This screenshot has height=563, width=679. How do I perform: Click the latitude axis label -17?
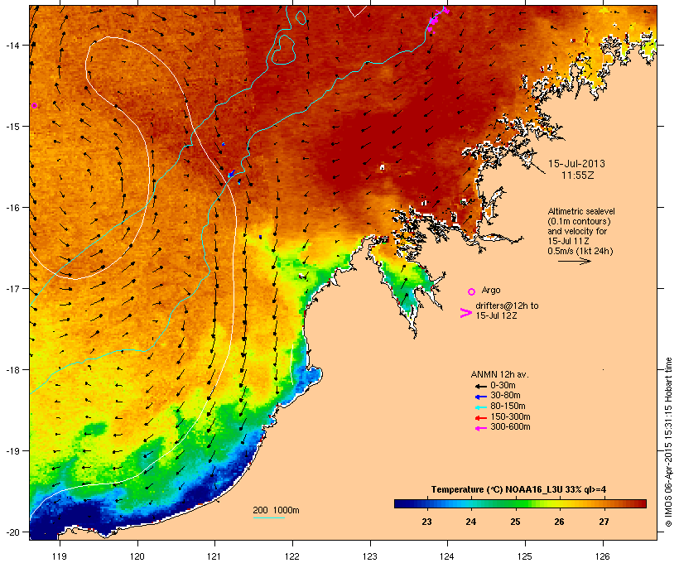12,288
